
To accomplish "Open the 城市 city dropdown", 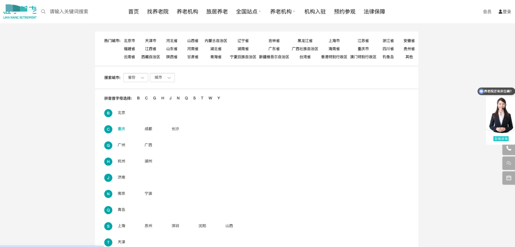I will pyautogui.click(x=162, y=78).
